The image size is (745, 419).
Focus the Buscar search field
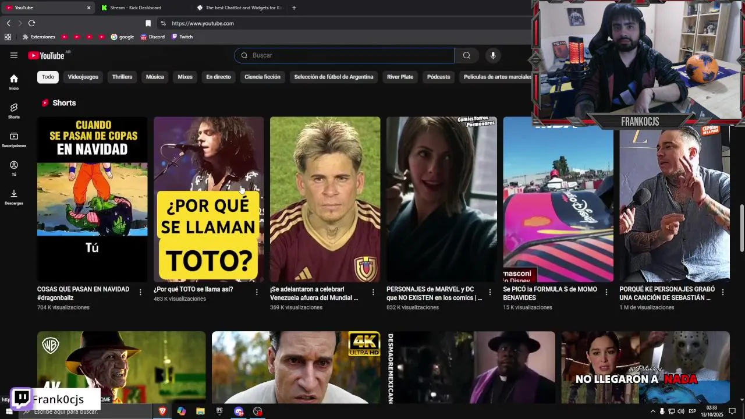point(344,55)
